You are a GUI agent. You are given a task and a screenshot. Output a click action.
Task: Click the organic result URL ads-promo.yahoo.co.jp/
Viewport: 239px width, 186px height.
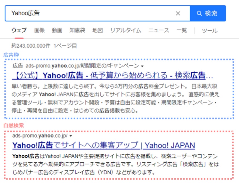tap(40, 136)
